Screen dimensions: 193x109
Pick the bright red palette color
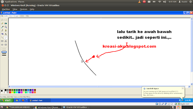[x=10, y=92]
